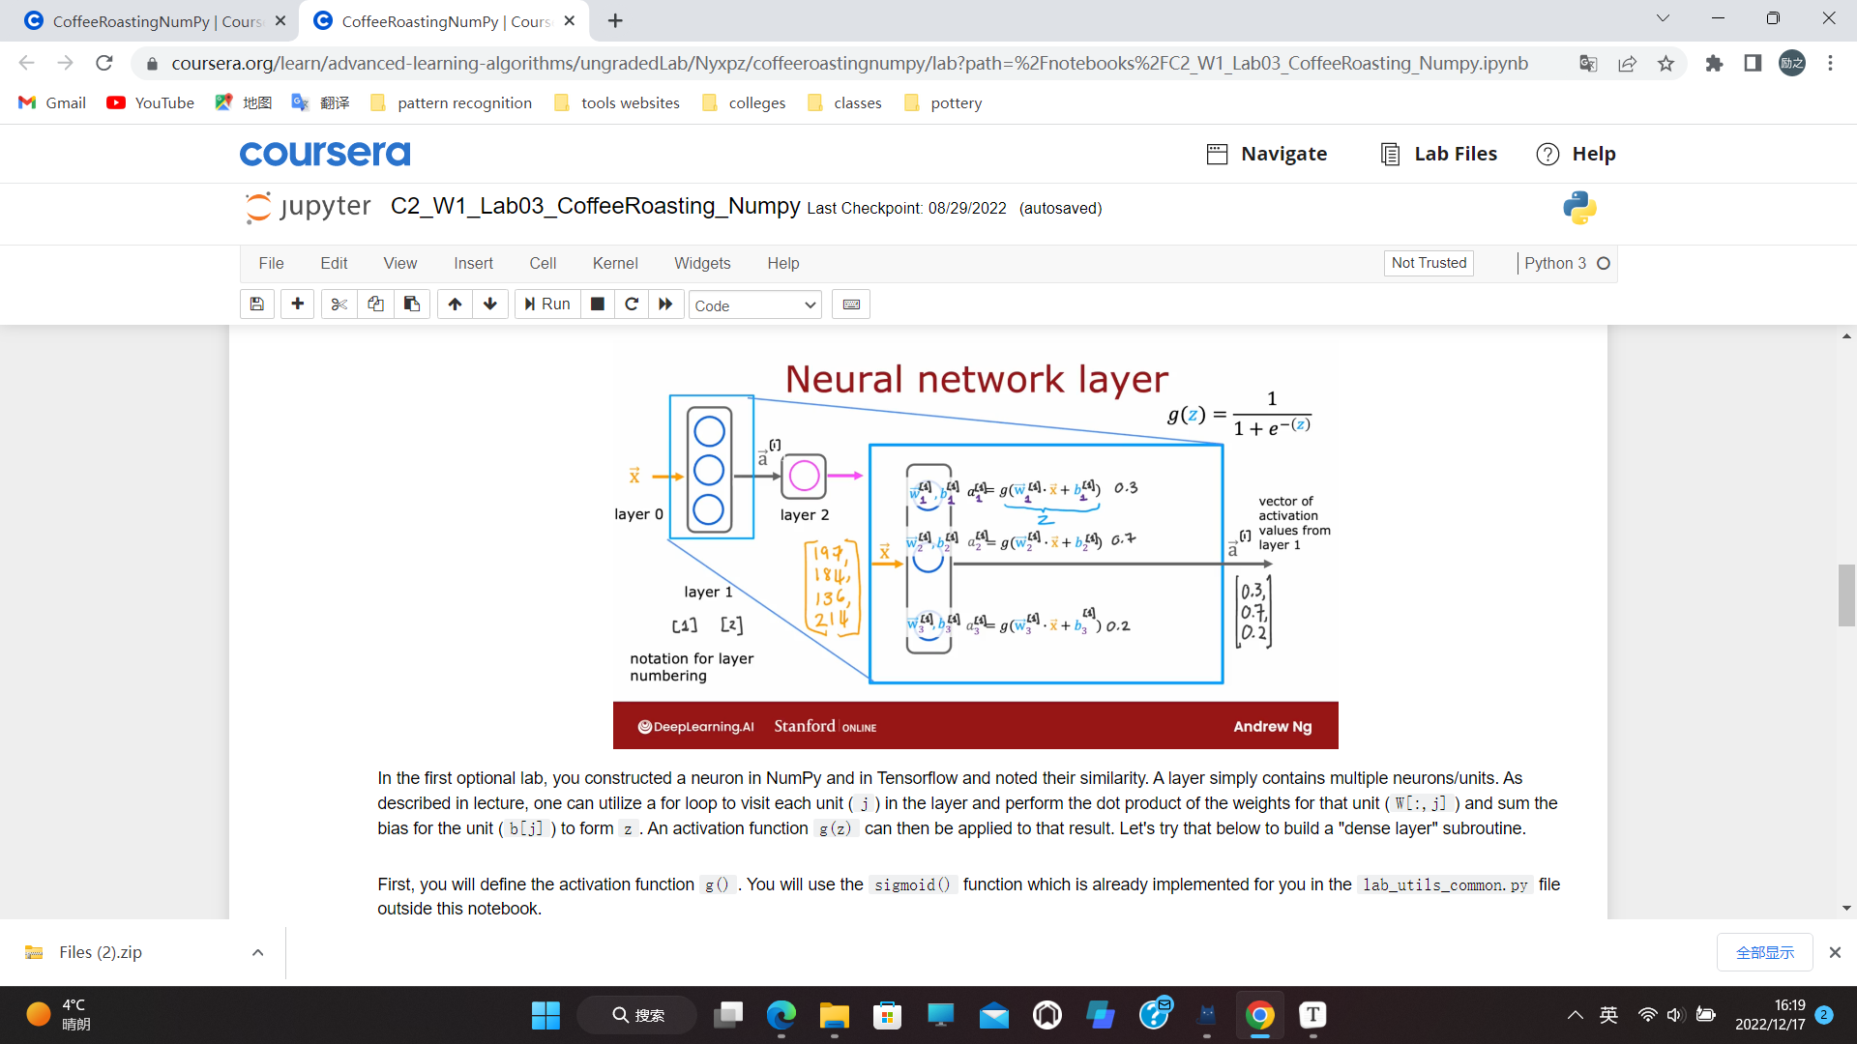Save the notebook checkpoint

pyautogui.click(x=256, y=304)
